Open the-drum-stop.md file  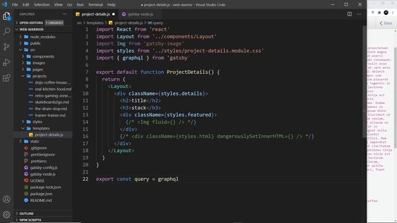51,109
